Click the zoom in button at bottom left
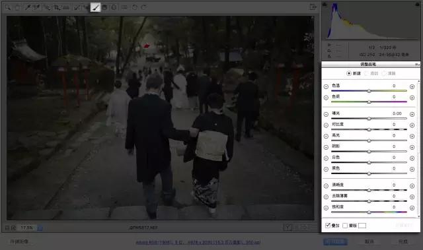423x250 pixels. pyautogui.click(x=13, y=228)
